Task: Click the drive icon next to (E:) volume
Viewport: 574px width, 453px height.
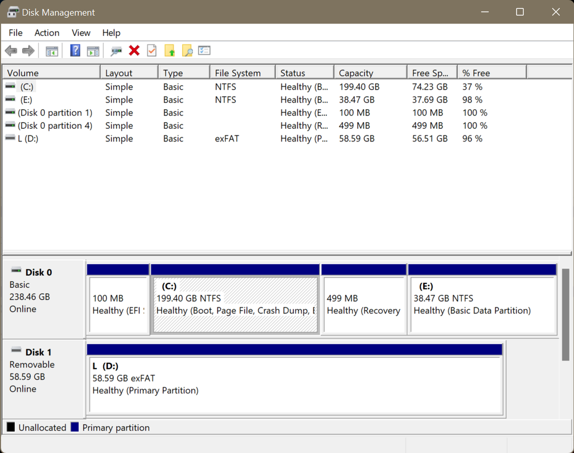Action: pos(10,99)
